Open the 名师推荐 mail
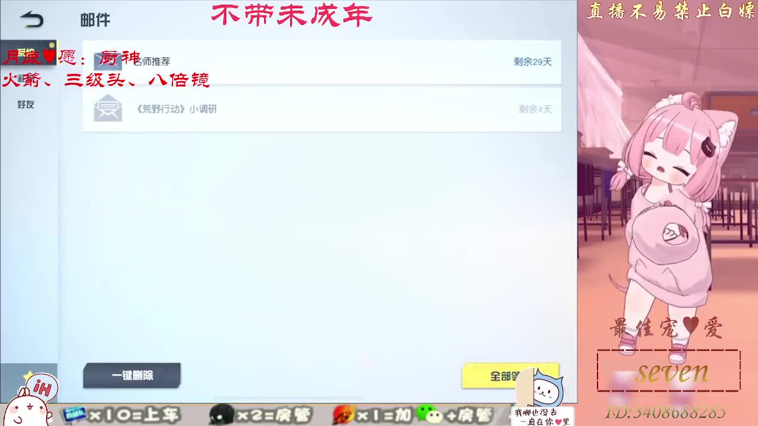The width and height of the screenshot is (758, 426). tap(322, 62)
